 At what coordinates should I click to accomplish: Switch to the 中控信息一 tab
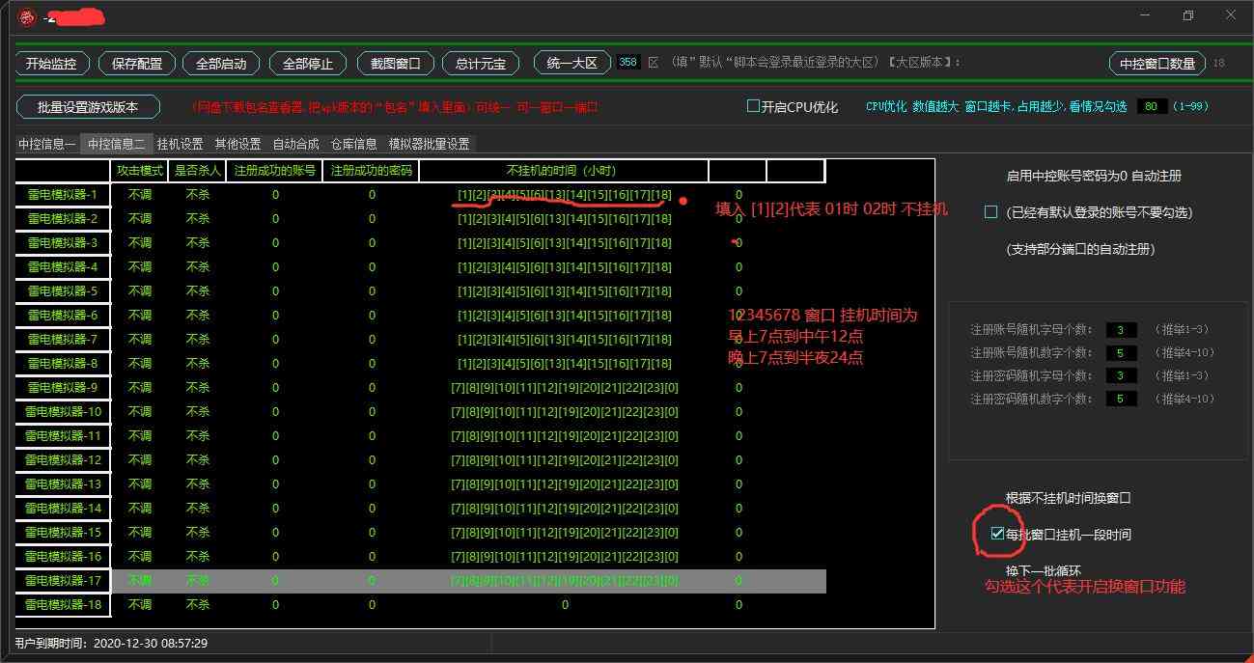tap(46, 144)
